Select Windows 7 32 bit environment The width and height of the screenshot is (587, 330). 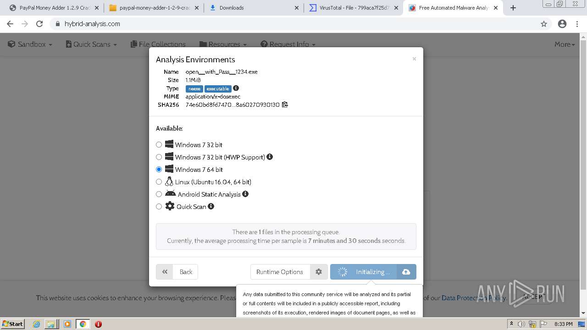tap(159, 145)
